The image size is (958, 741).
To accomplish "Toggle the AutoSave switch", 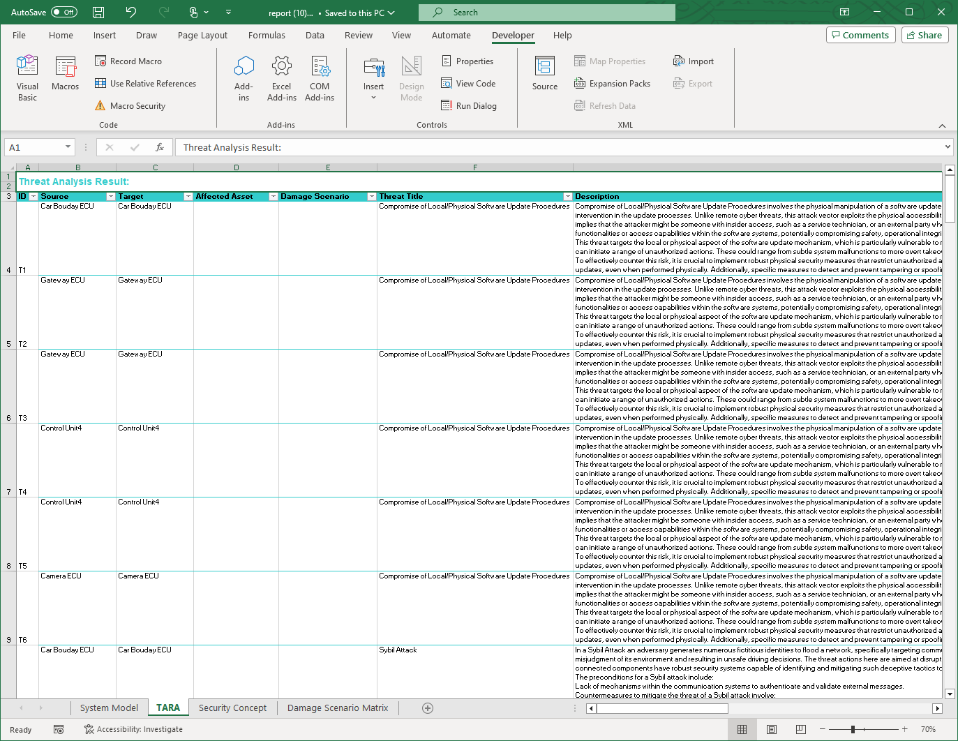I will [x=64, y=13].
